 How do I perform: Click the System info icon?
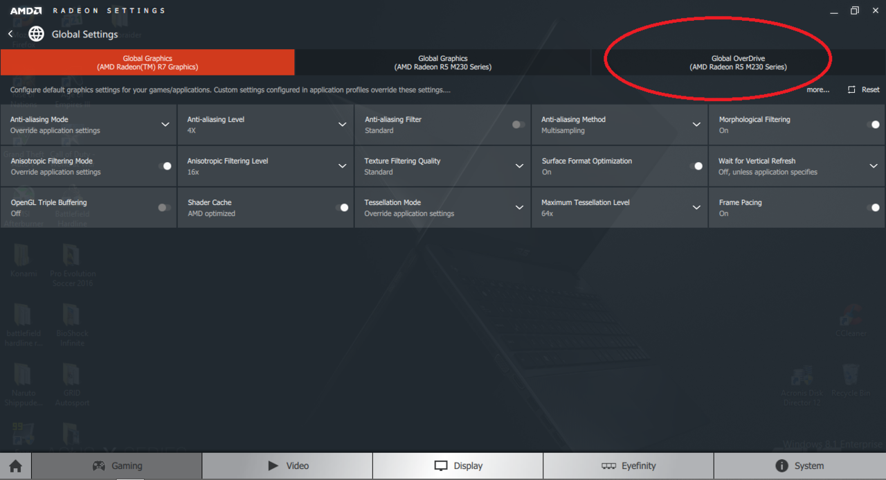[781, 466]
